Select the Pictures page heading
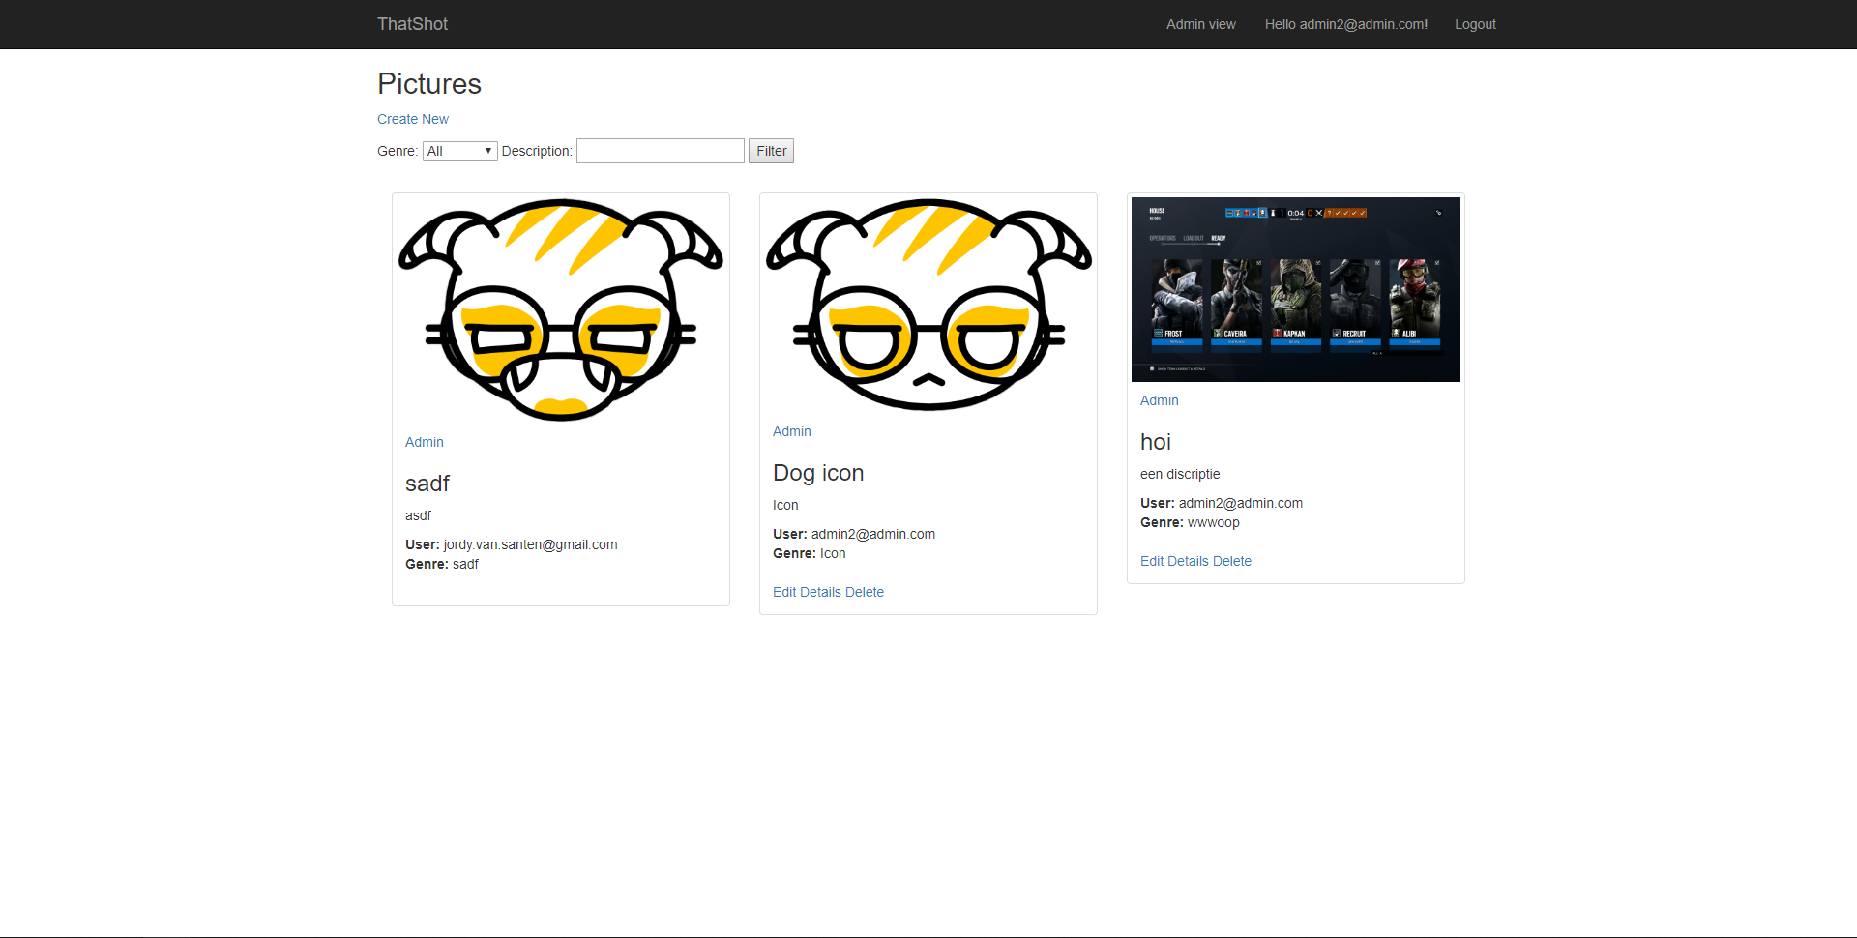This screenshot has height=938, width=1857. [429, 84]
